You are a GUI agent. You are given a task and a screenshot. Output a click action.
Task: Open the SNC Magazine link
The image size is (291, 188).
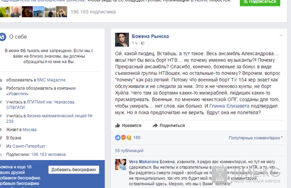coord(51,80)
